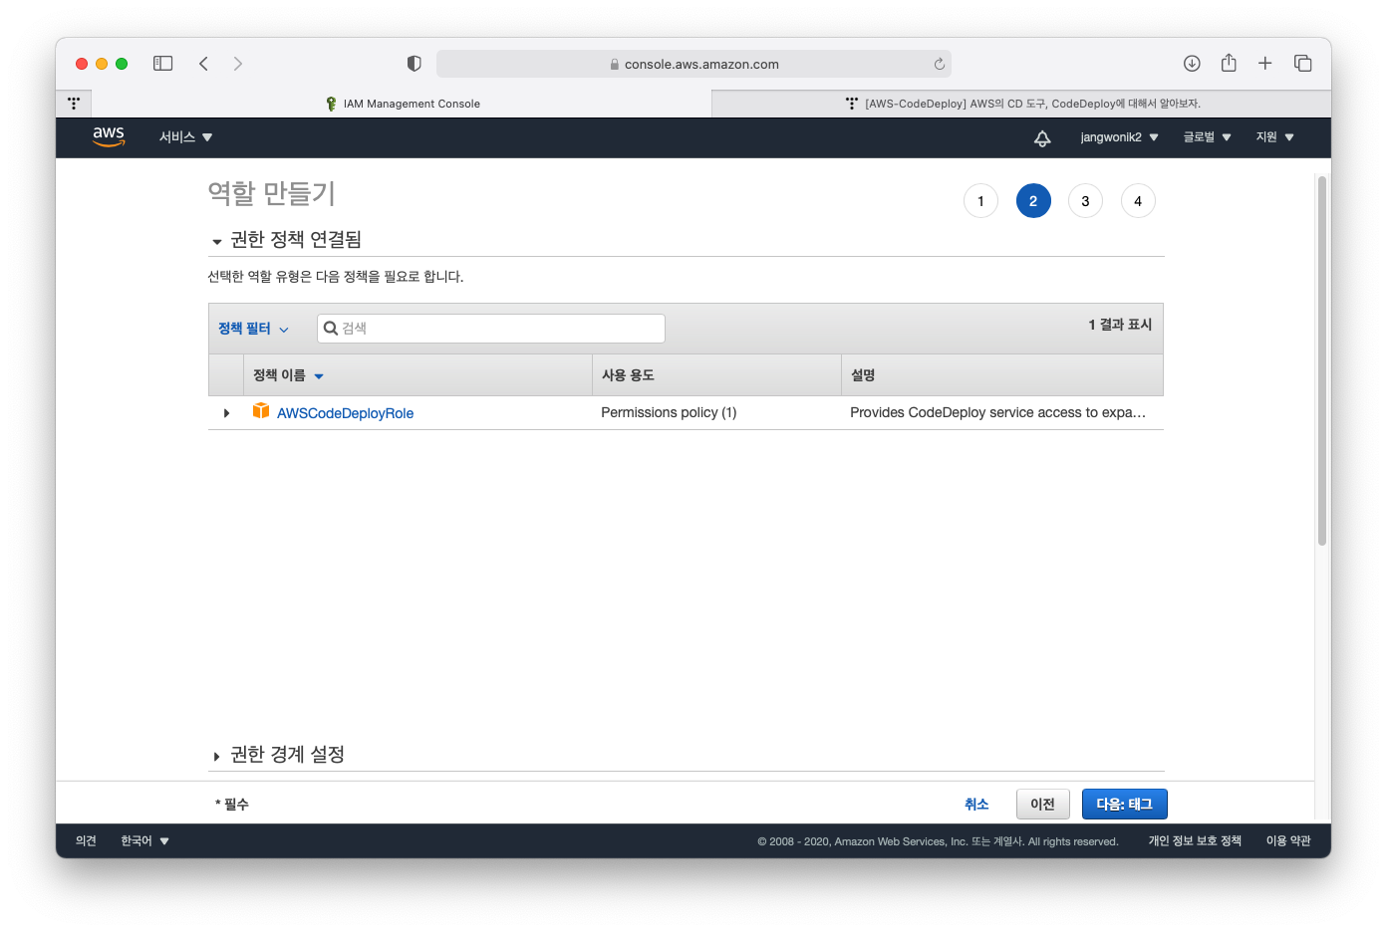Click the 다음: 태그 next button
The width and height of the screenshot is (1387, 932).
[x=1125, y=805]
